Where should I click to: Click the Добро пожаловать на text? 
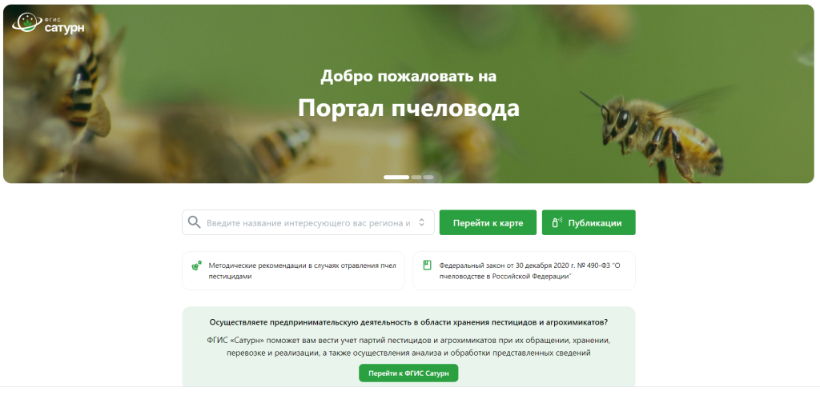[x=408, y=76]
